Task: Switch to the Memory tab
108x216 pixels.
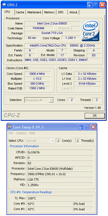Action: click(x=49, y=12)
